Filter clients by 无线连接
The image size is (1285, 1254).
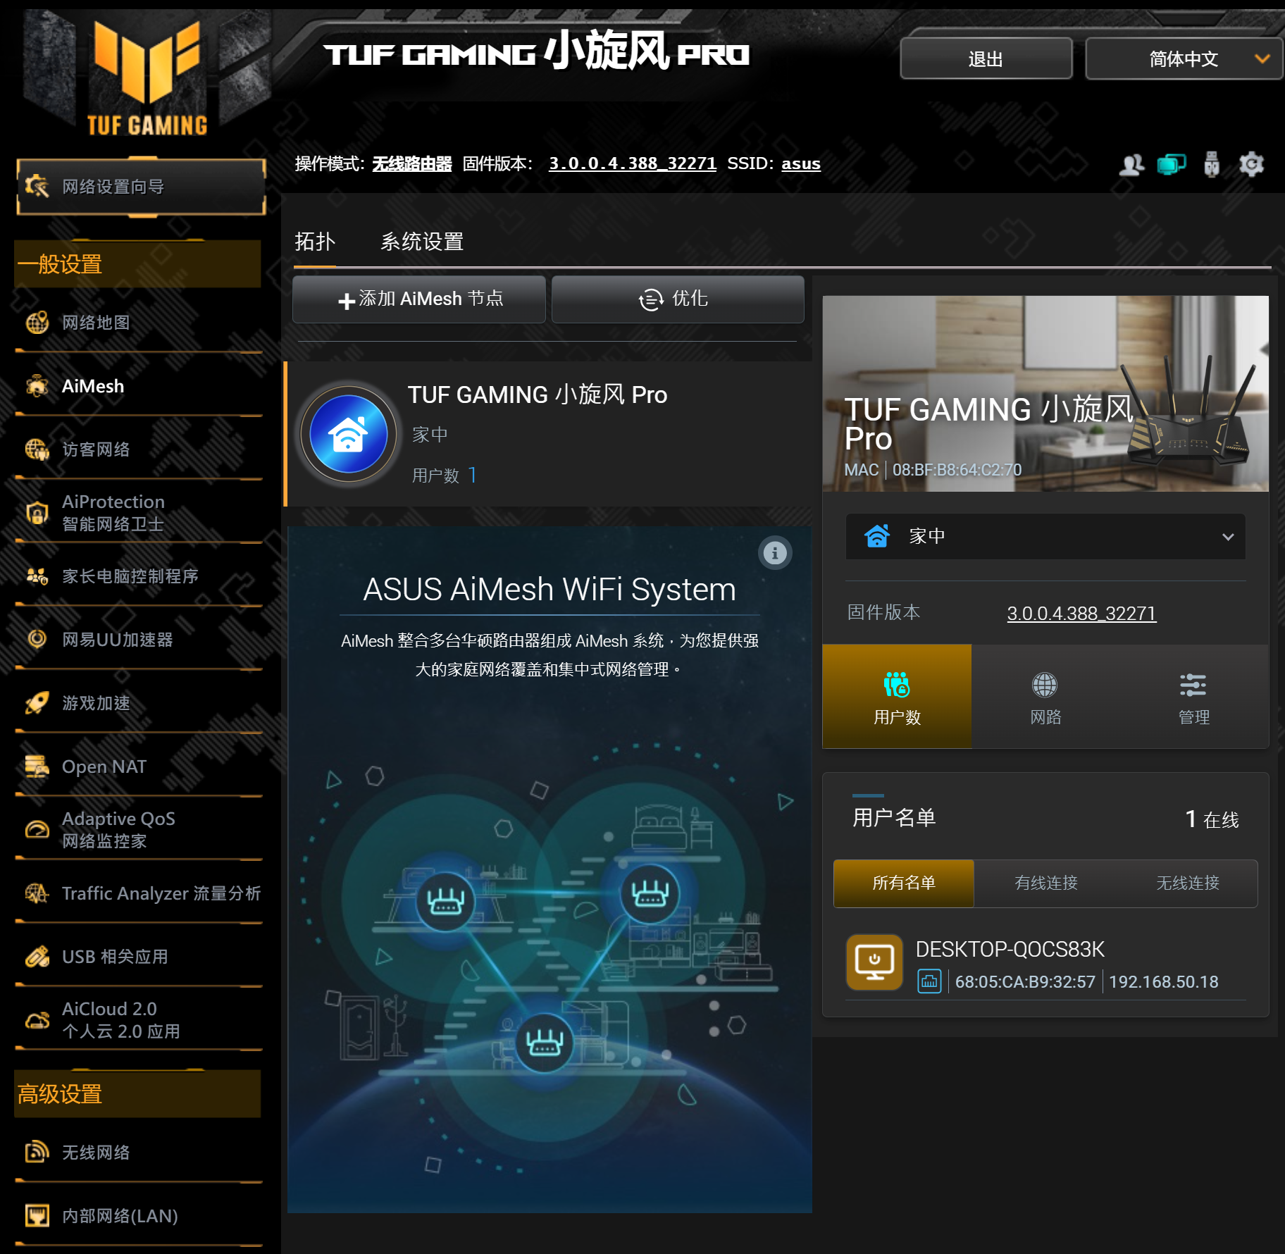pos(1188,883)
